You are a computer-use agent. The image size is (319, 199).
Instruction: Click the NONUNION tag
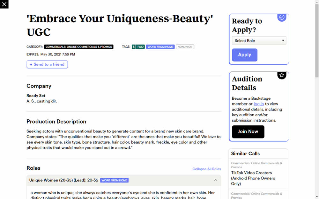pyautogui.click(x=185, y=47)
